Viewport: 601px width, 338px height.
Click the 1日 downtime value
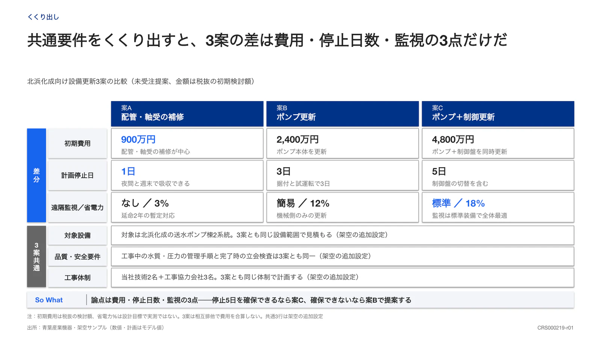point(128,171)
